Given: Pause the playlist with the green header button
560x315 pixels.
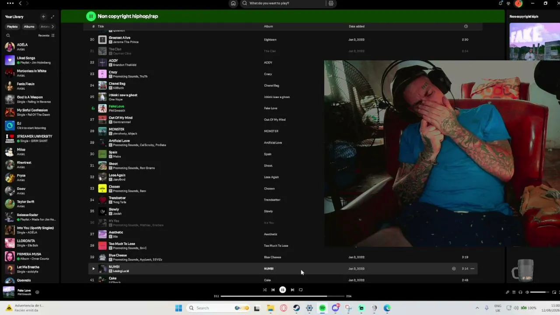Looking at the screenshot, I should (x=91, y=16).
